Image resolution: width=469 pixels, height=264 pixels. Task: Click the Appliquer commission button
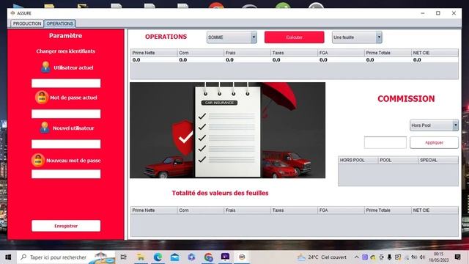(434, 142)
